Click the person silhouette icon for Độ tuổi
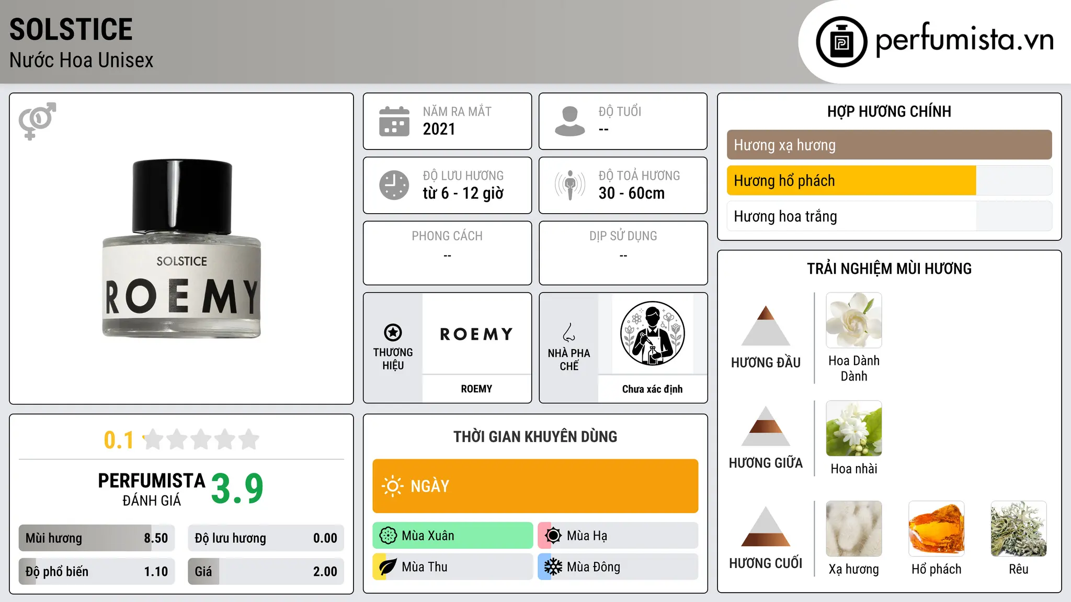This screenshot has height=602, width=1071. pos(569,121)
